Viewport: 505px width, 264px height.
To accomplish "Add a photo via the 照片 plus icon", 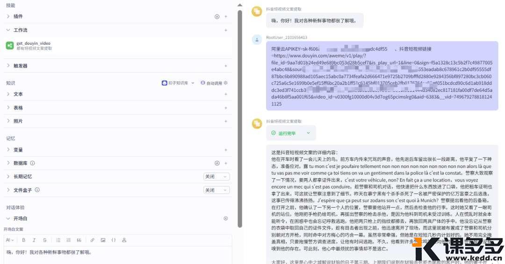I will 226,121.
